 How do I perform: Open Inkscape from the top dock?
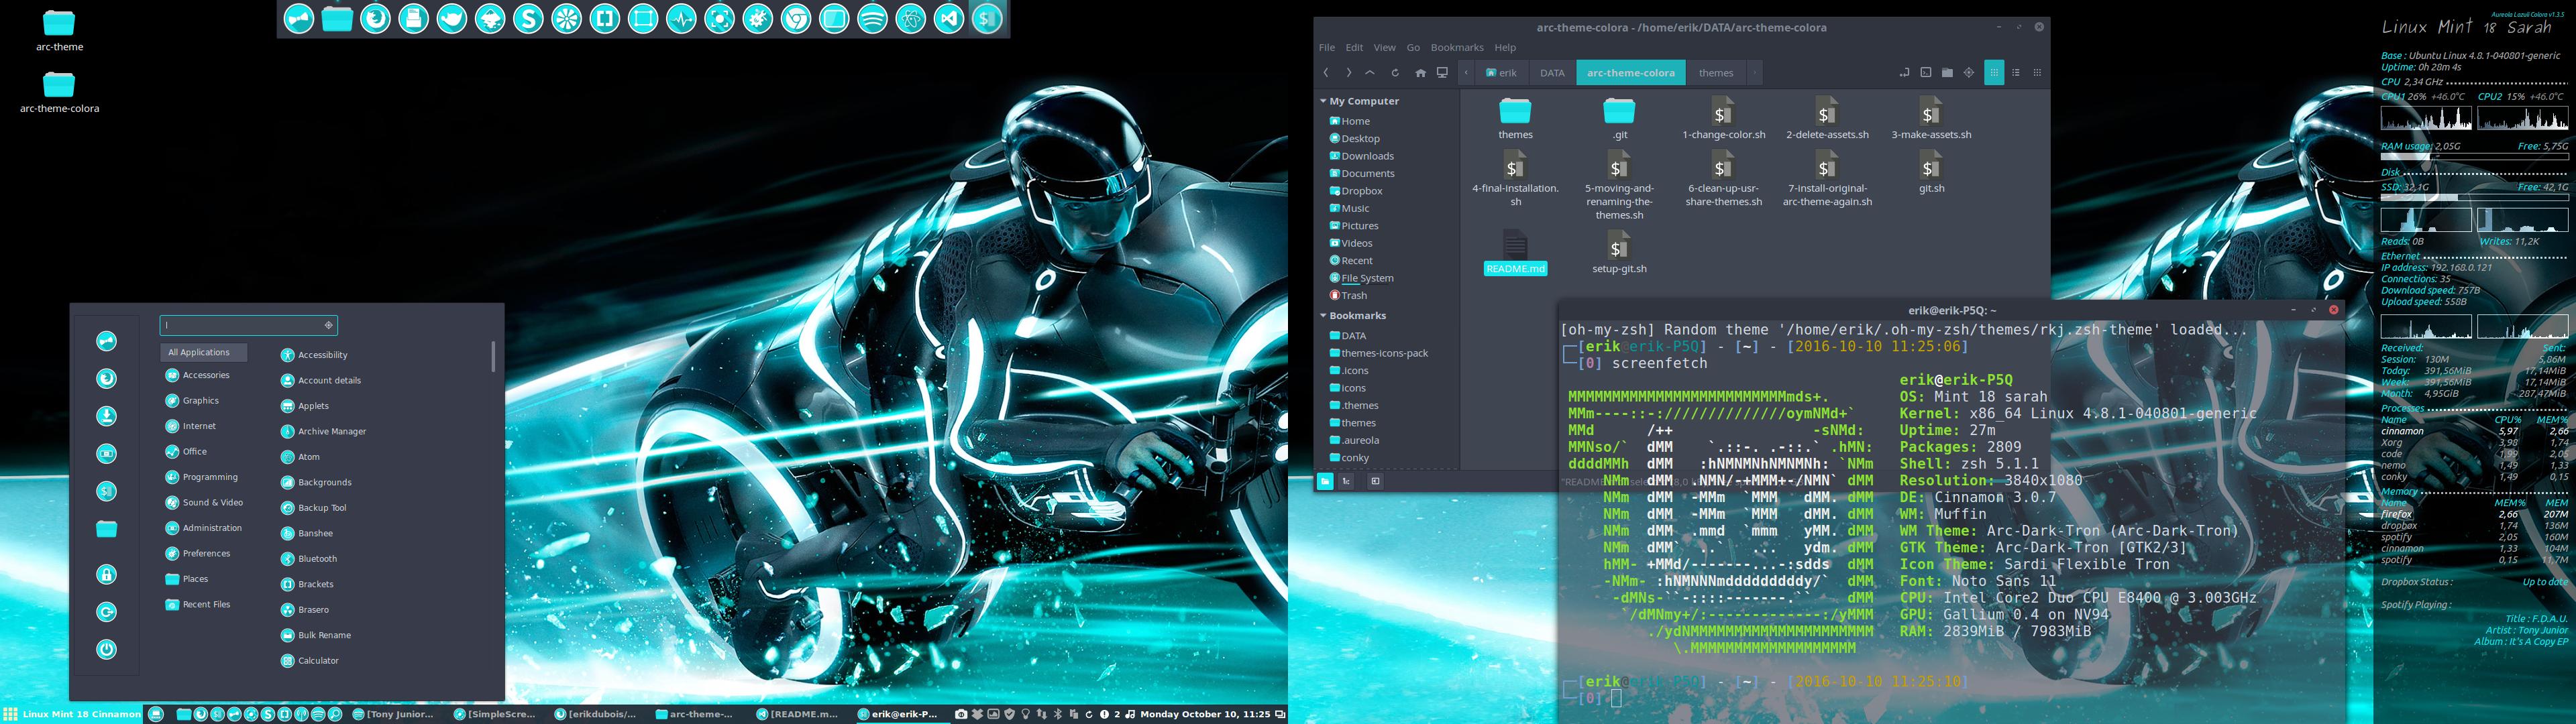click(x=489, y=19)
